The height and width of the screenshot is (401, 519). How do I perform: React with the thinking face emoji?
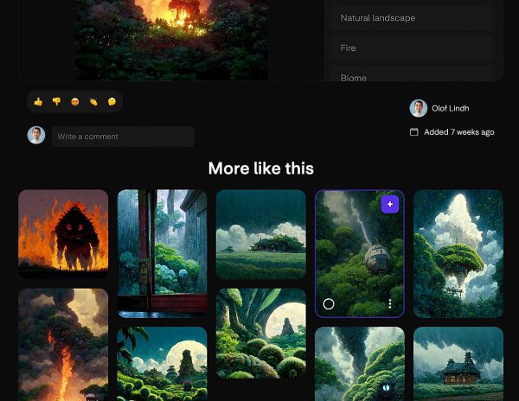point(112,102)
